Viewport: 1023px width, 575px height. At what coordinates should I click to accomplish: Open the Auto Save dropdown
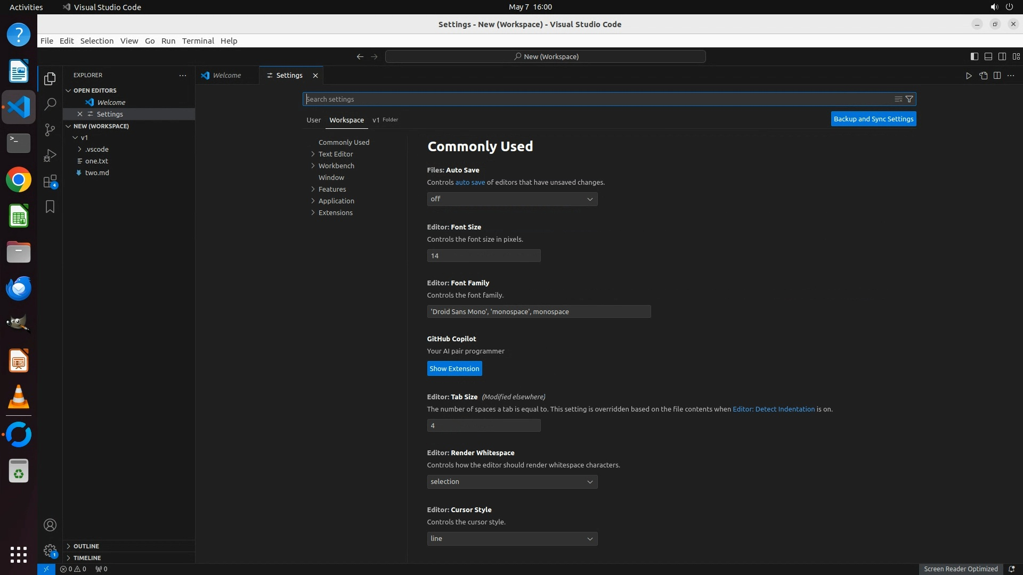tap(511, 199)
